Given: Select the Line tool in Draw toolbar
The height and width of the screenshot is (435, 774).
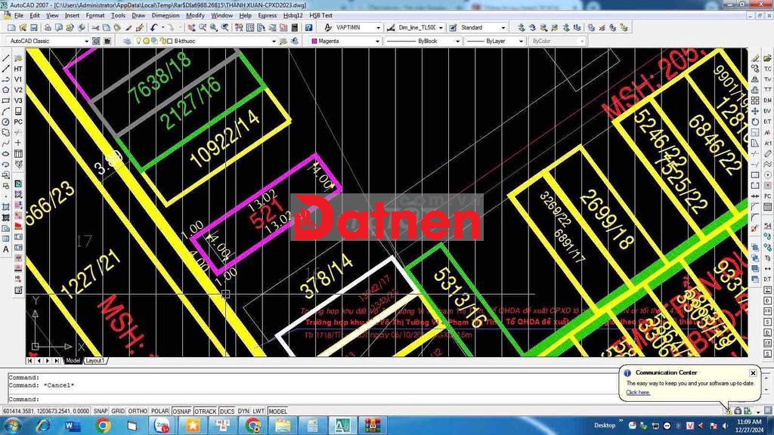Looking at the screenshot, I should 6,58.
